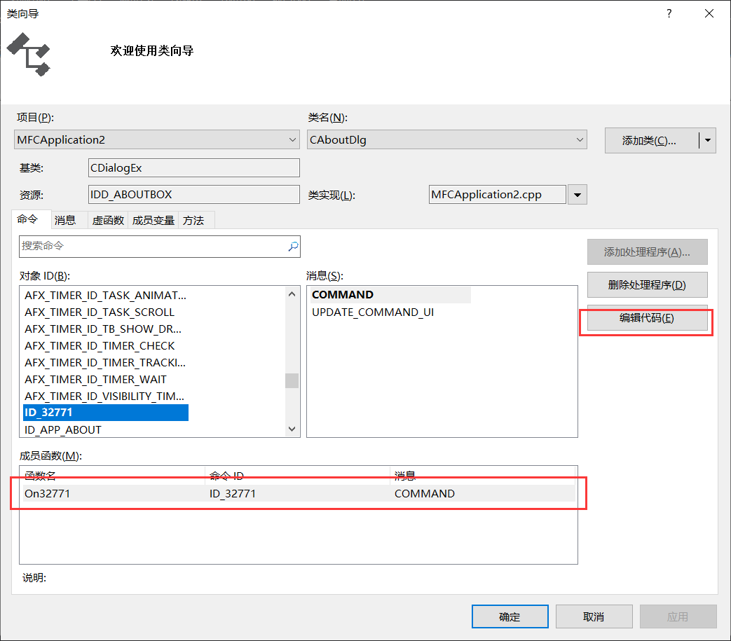Viewport: 731px width, 641px height.
Task: Click the 取消 button
Action: tap(594, 616)
